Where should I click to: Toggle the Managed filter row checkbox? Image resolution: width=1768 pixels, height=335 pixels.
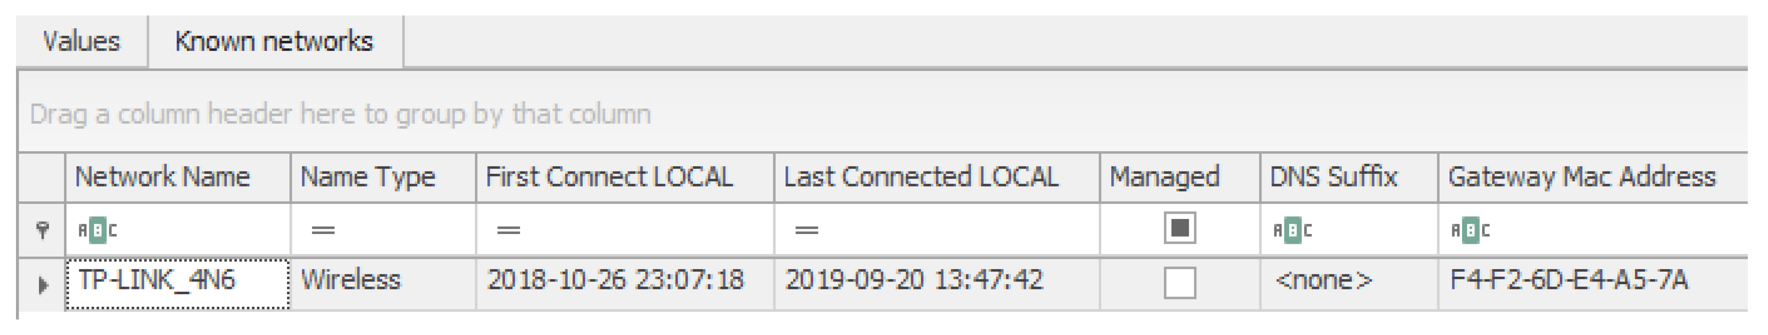(x=1180, y=229)
